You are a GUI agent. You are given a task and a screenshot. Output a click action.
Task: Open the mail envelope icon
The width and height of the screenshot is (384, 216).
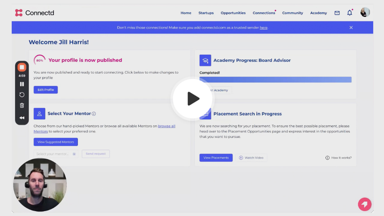pyautogui.click(x=337, y=13)
